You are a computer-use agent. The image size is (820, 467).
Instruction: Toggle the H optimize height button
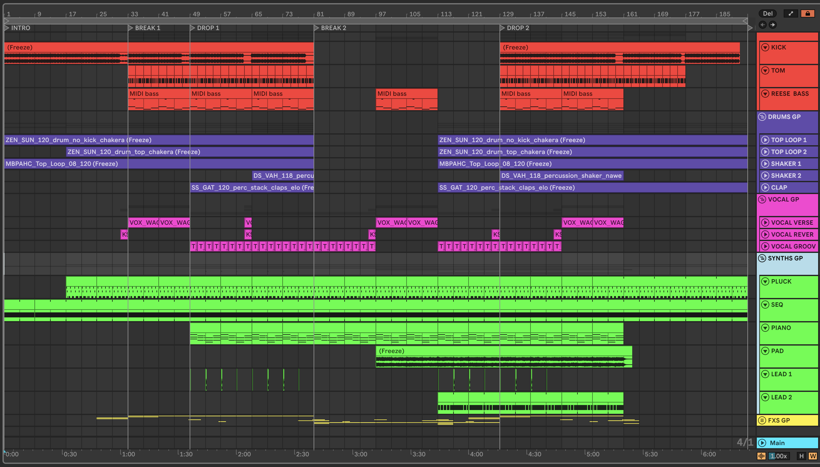802,456
